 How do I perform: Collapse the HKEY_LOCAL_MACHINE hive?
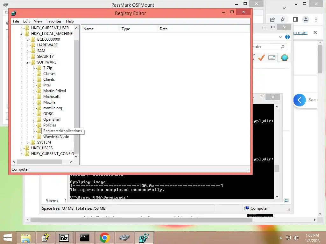tap(21, 34)
